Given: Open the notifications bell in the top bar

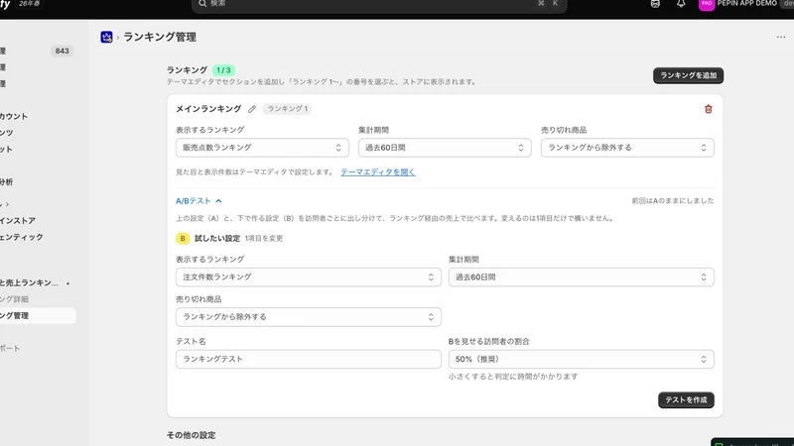Looking at the screenshot, I should [x=681, y=4].
